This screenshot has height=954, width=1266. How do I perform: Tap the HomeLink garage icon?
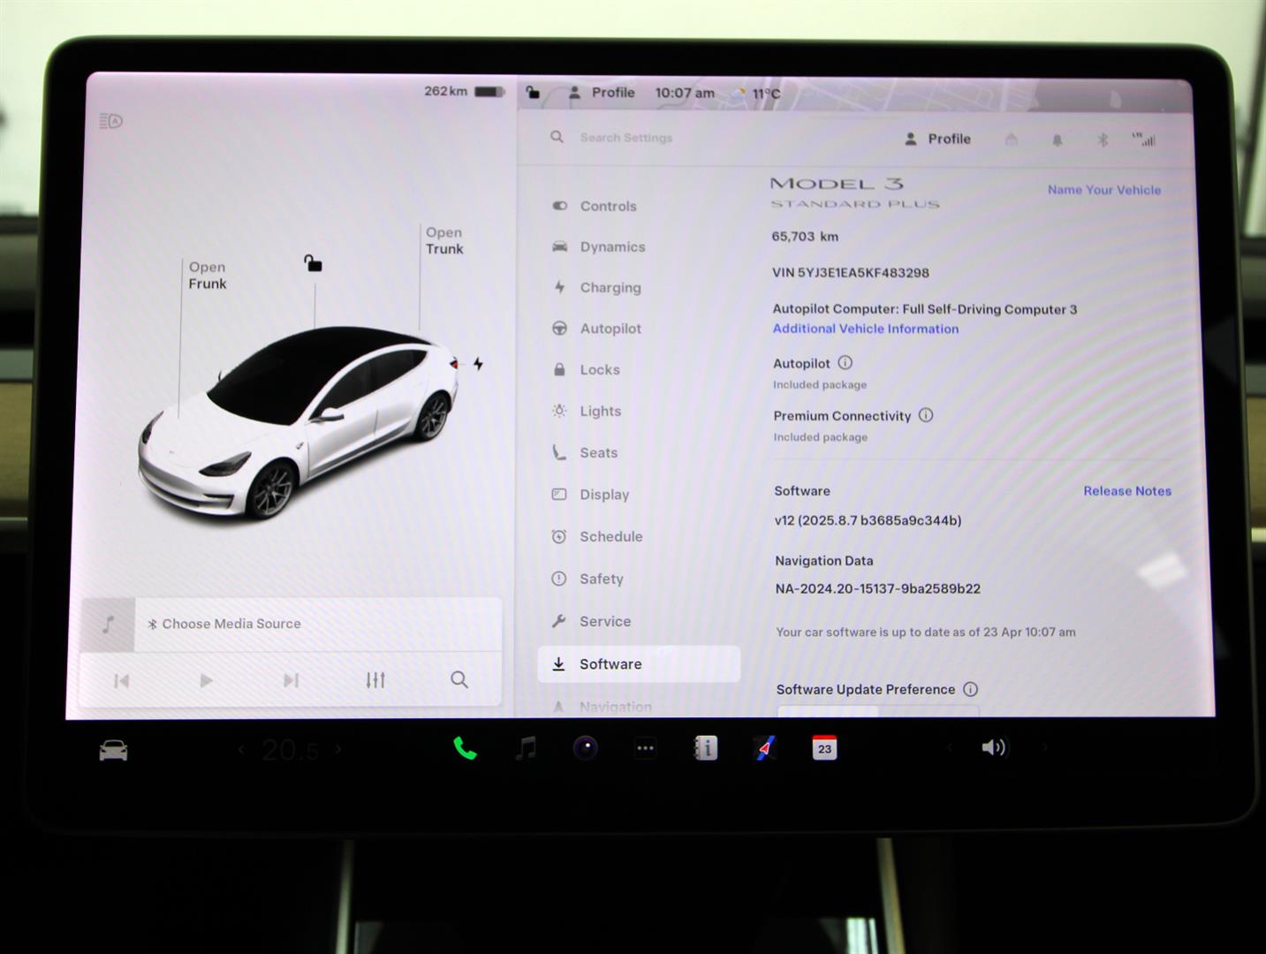(x=1012, y=140)
